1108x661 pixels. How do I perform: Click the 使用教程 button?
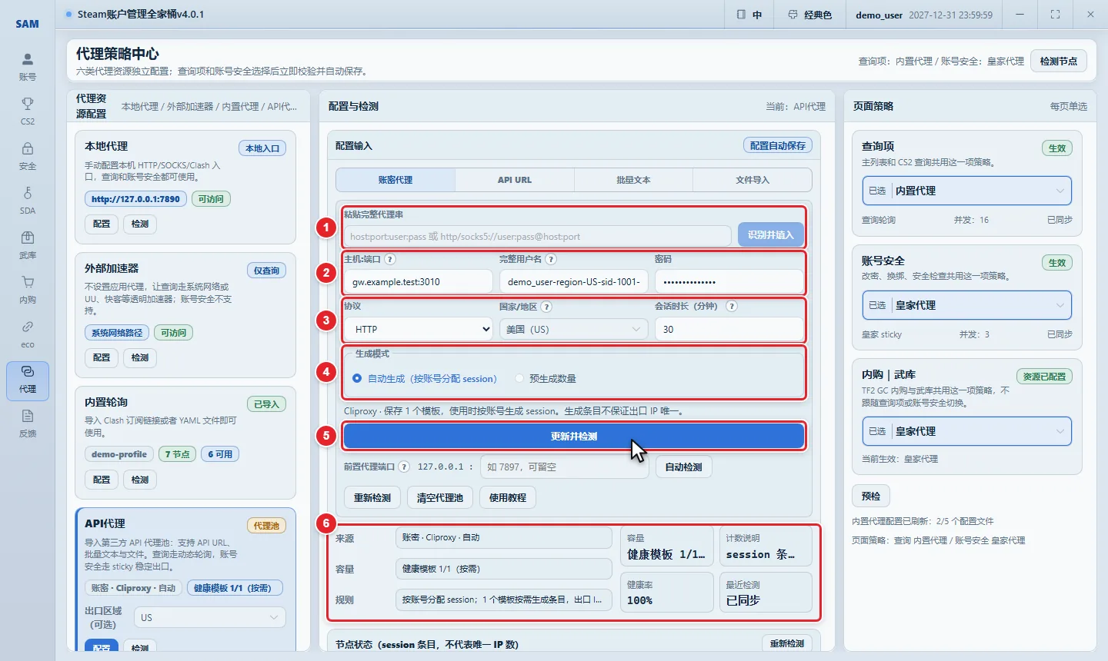pos(508,497)
